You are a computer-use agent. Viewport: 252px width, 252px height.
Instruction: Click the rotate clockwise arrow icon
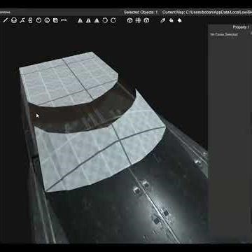(113, 20)
